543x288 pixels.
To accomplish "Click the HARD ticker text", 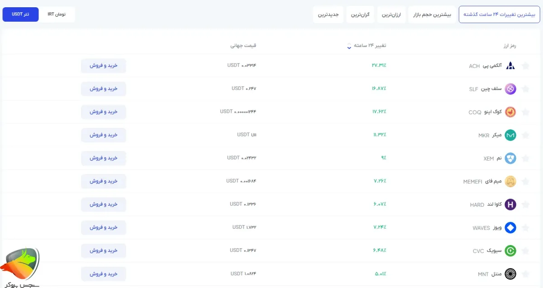I will pos(477,205).
